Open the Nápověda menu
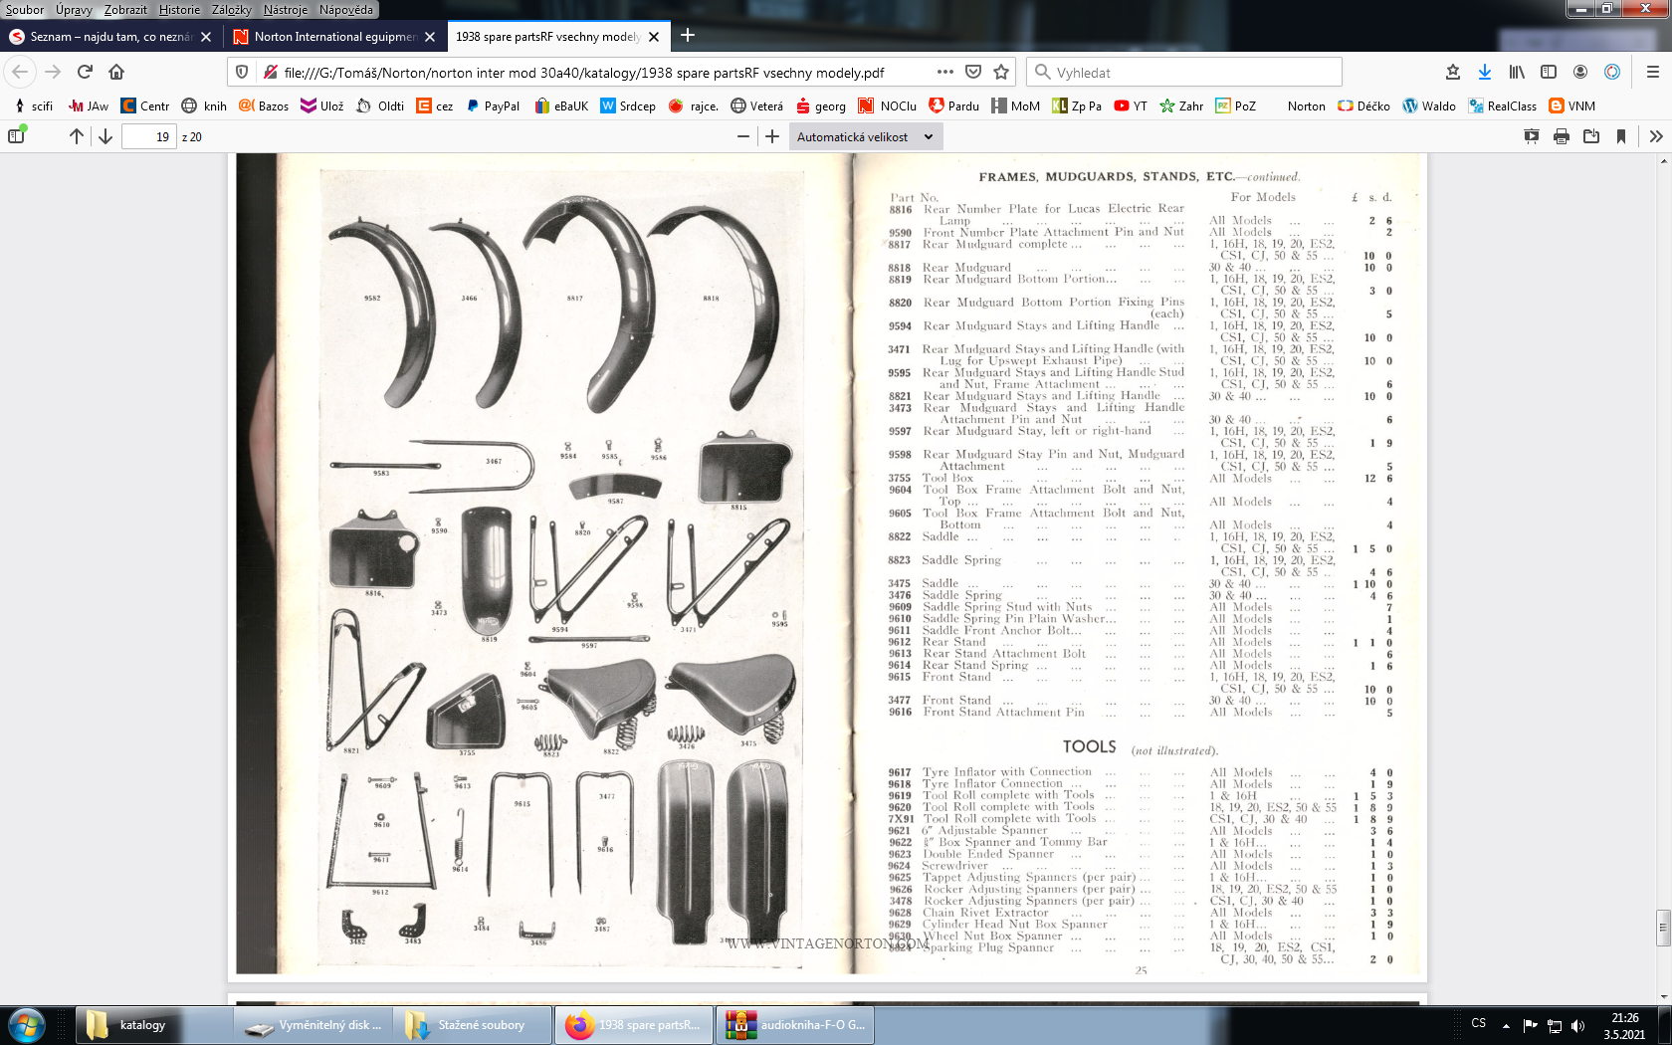Image resolution: width=1672 pixels, height=1045 pixels. pyautogui.click(x=346, y=10)
